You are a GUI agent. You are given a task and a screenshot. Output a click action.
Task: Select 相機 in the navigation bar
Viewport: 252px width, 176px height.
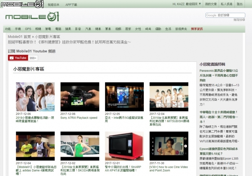pyautogui.click(x=38, y=29)
